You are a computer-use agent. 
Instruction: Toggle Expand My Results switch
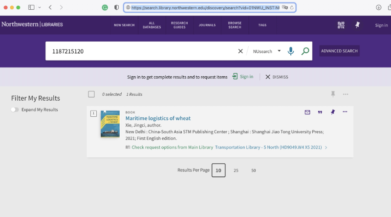coord(15,109)
